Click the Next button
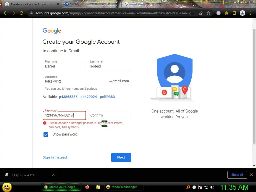 click(121, 157)
